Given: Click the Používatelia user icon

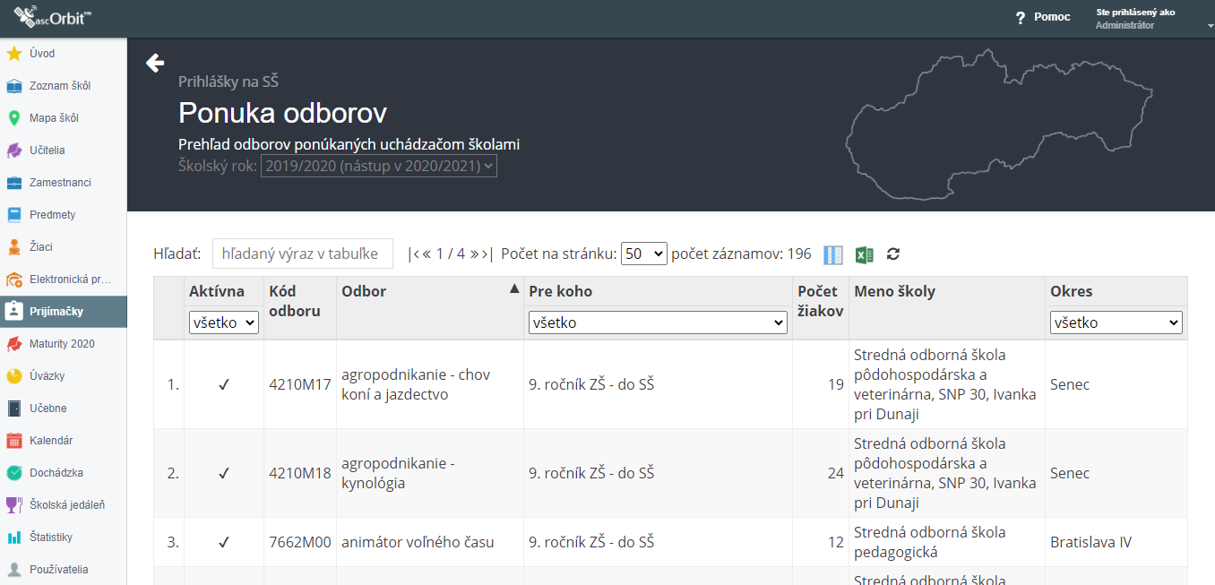Looking at the screenshot, I should click(13, 570).
